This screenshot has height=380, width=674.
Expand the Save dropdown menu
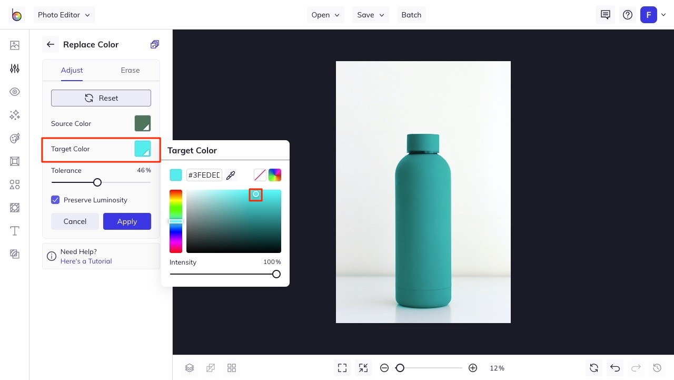tap(371, 15)
